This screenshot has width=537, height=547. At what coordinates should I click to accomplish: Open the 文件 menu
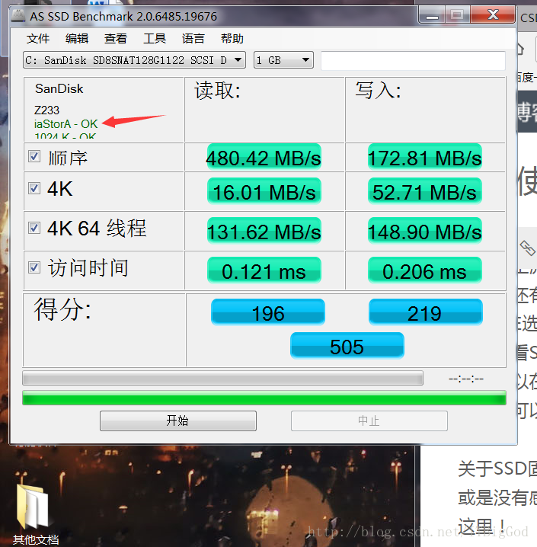37,38
